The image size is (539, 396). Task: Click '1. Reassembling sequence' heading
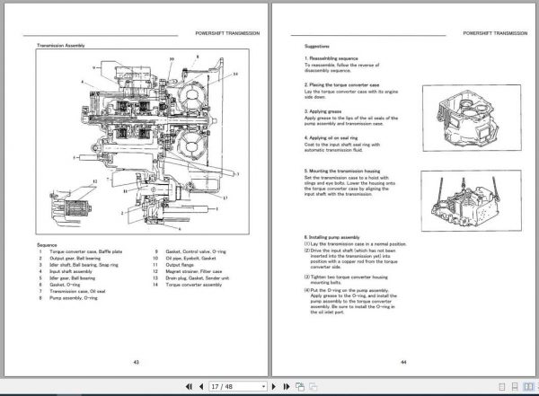331,58
